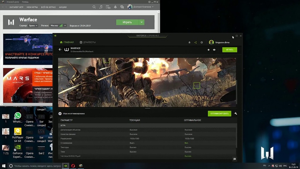Click the Windows search input field
Viewport: 300px width, 169px height.
point(37,166)
